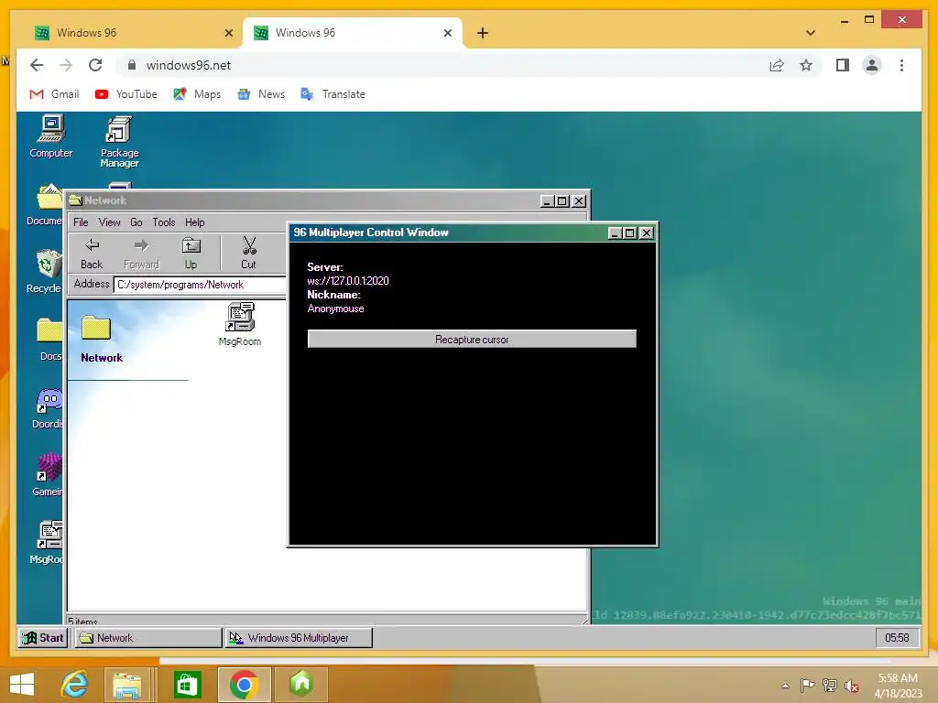
Task: Open the Gmail bookmark
Action: (x=54, y=94)
